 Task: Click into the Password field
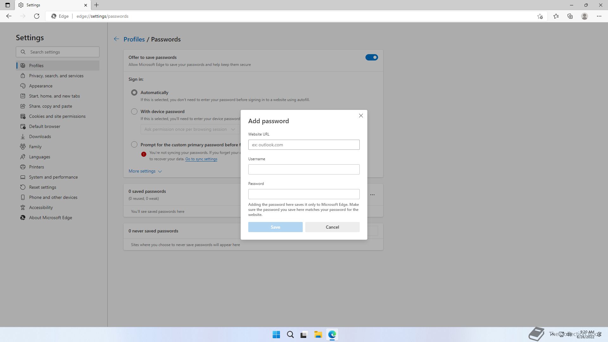pyautogui.click(x=304, y=194)
